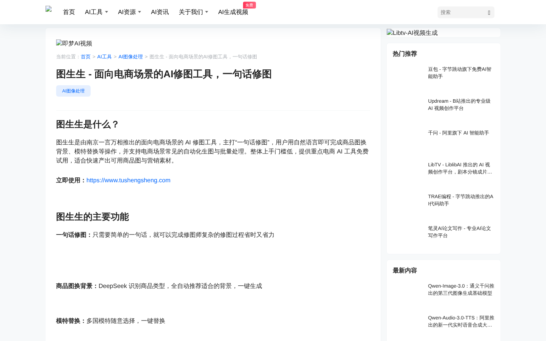
Task: Open 豆包 - 字节跳动旗下免费AI智能助手
Action: [461, 73]
